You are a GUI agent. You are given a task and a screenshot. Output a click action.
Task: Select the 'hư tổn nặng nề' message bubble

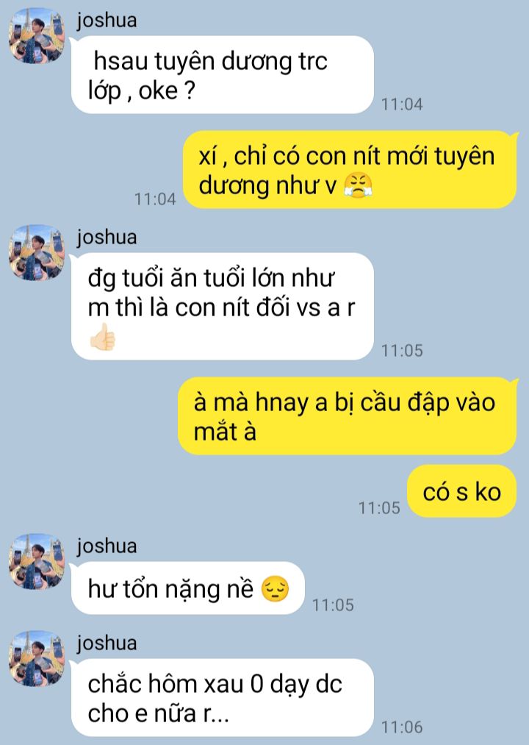[187, 588]
